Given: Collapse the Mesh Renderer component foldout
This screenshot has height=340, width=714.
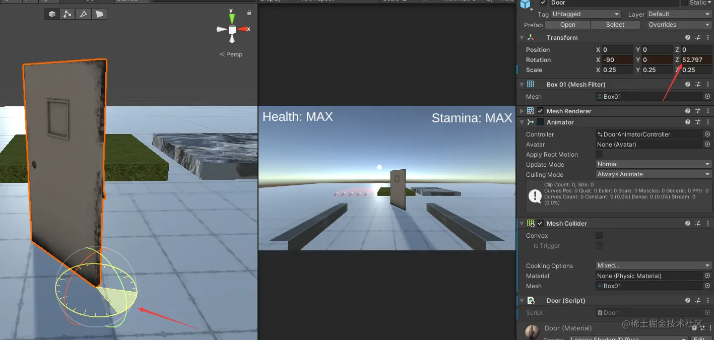Looking at the screenshot, I should click(522, 111).
